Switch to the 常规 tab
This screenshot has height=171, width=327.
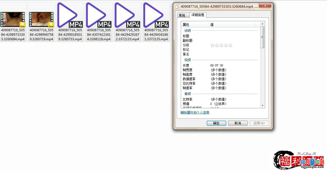(182, 15)
